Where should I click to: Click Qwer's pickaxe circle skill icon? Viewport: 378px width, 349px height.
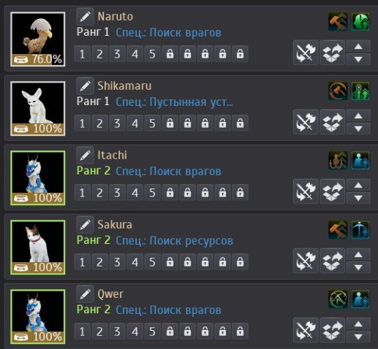point(338,299)
